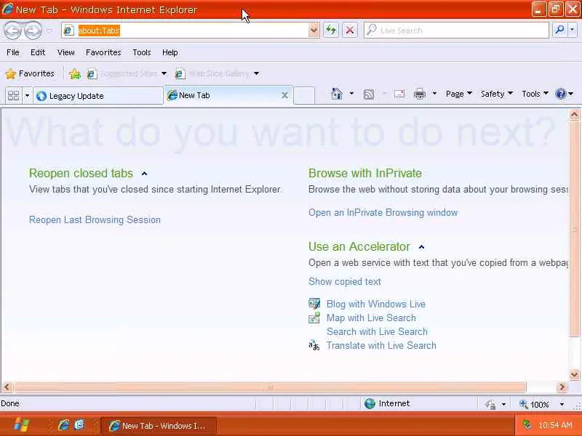The height and width of the screenshot is (436, 582).
Task: Open the Safety command bar menu
Action: (x=497, y=94)
